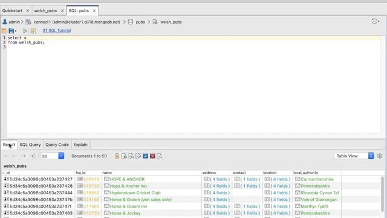Image resolution: width=387 pixels, height=218 pixels.
Task: Select id cell 5d34c5a3098c00453a237444
Action: pos(38,193)
